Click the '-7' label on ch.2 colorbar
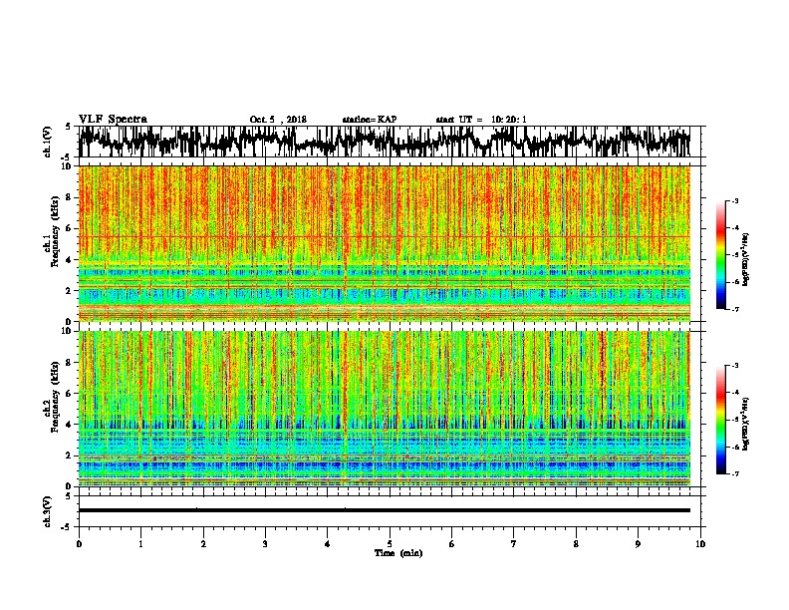 pyautogui.click(x=734, y=473)
